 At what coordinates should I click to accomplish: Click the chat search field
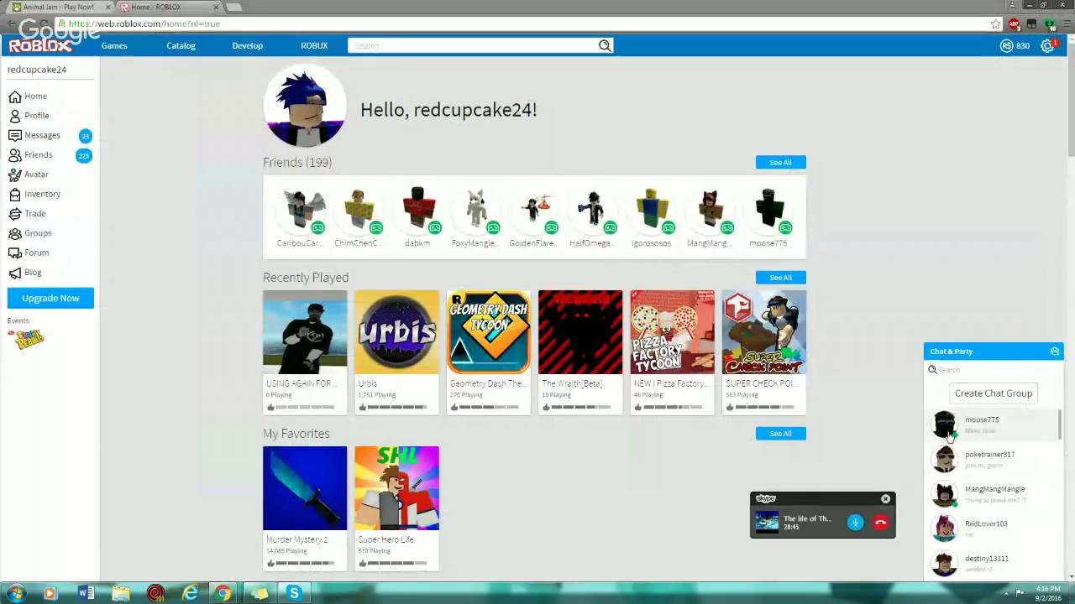point(994,369)
